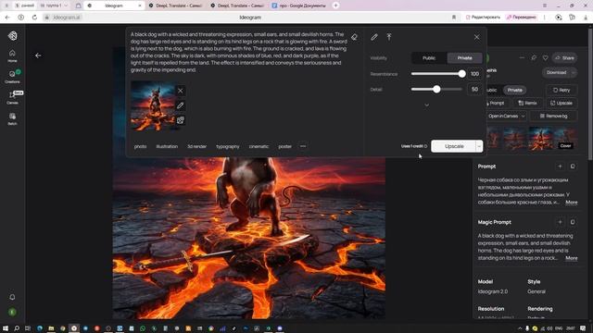Select Private pill in right details panel
This screenshot has height=333, width=593.
tap(514, 91)
